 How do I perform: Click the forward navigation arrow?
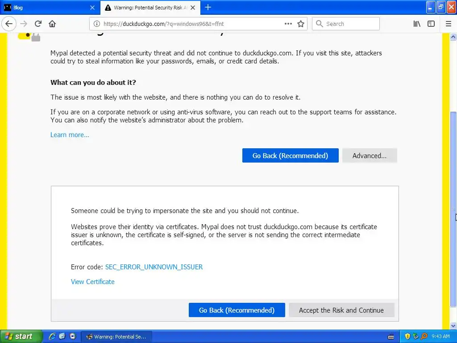point(24,24)
